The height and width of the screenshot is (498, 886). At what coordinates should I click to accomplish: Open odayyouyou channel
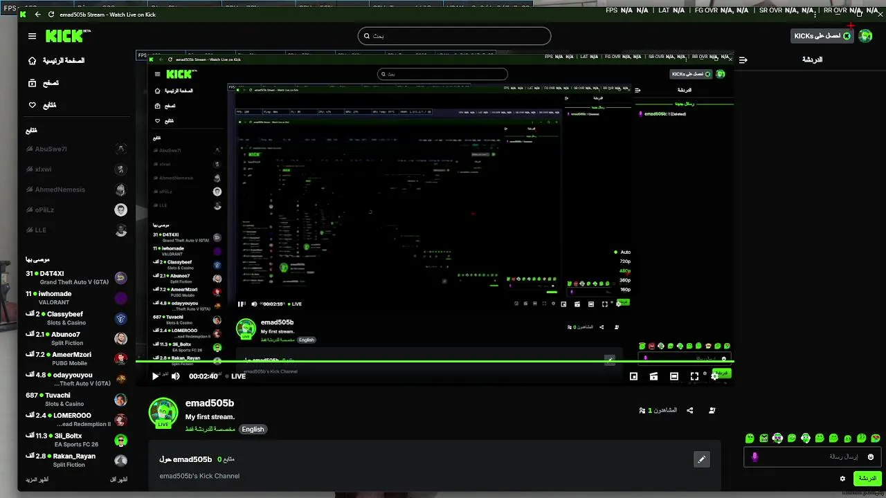click(76, 379)
